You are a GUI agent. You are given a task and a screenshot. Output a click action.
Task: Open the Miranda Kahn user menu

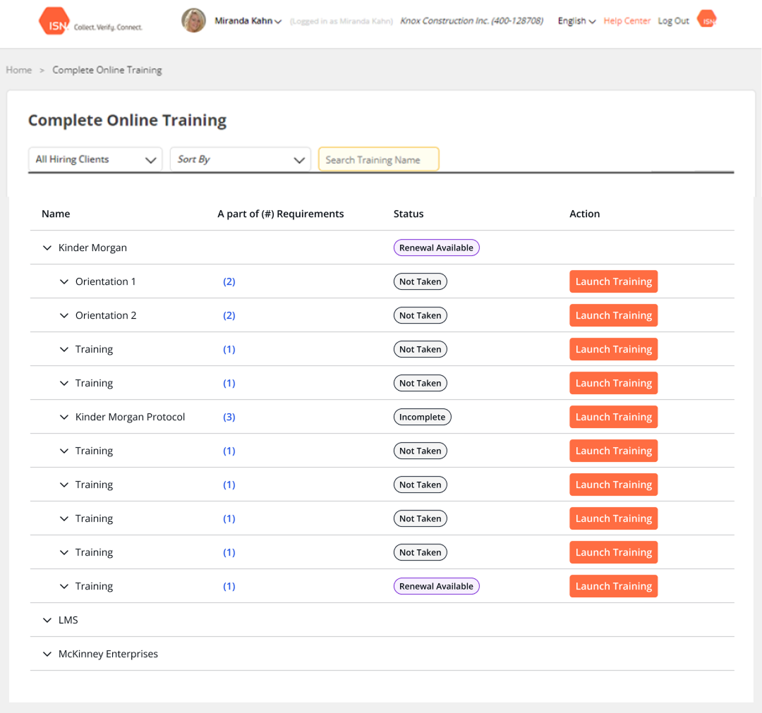click(248, 21)
